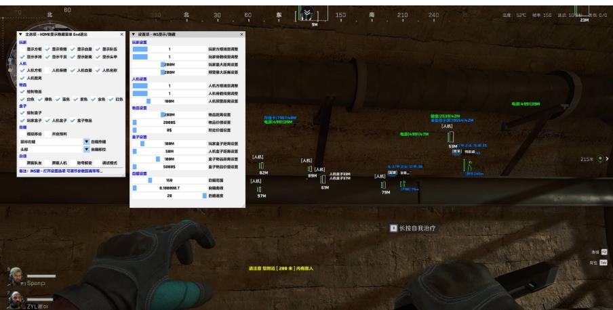Click the 长按自我治疗 prompt text
This screenshot has width=613, height=310.
click(417, 228)
